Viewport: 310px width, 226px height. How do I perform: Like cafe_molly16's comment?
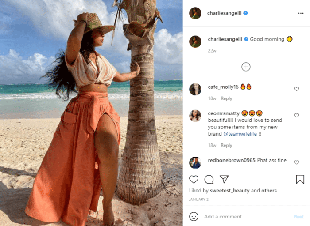tap(297, 89)
